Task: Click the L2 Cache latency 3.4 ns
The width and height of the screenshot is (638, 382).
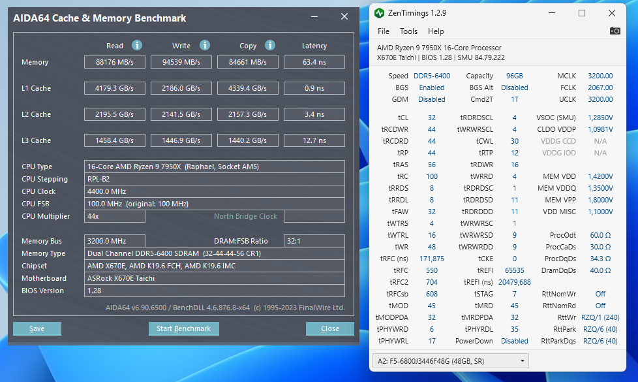Action: pyautogui.click(x=314, y=114)
